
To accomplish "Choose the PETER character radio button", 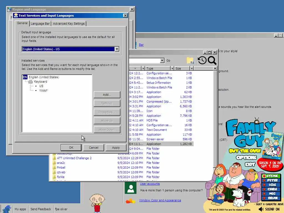I will [x=264, y=180].
